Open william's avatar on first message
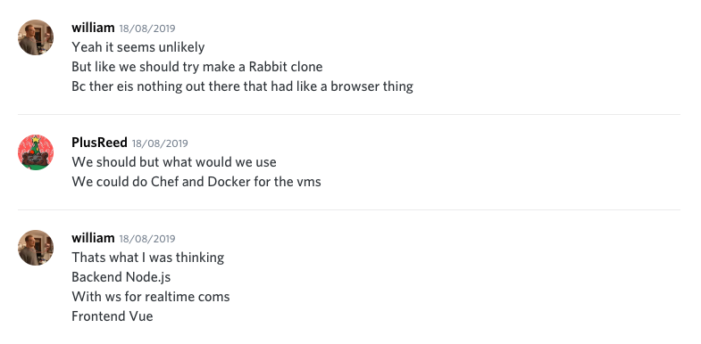The image size is (701, 344). point(36,37)
